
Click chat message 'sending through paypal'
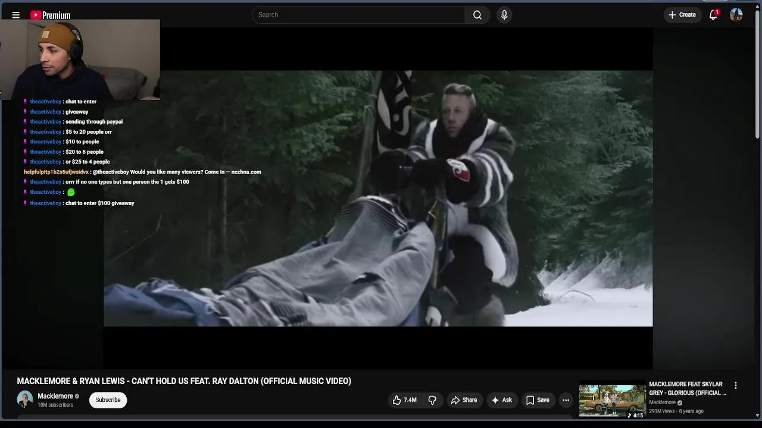94,122
